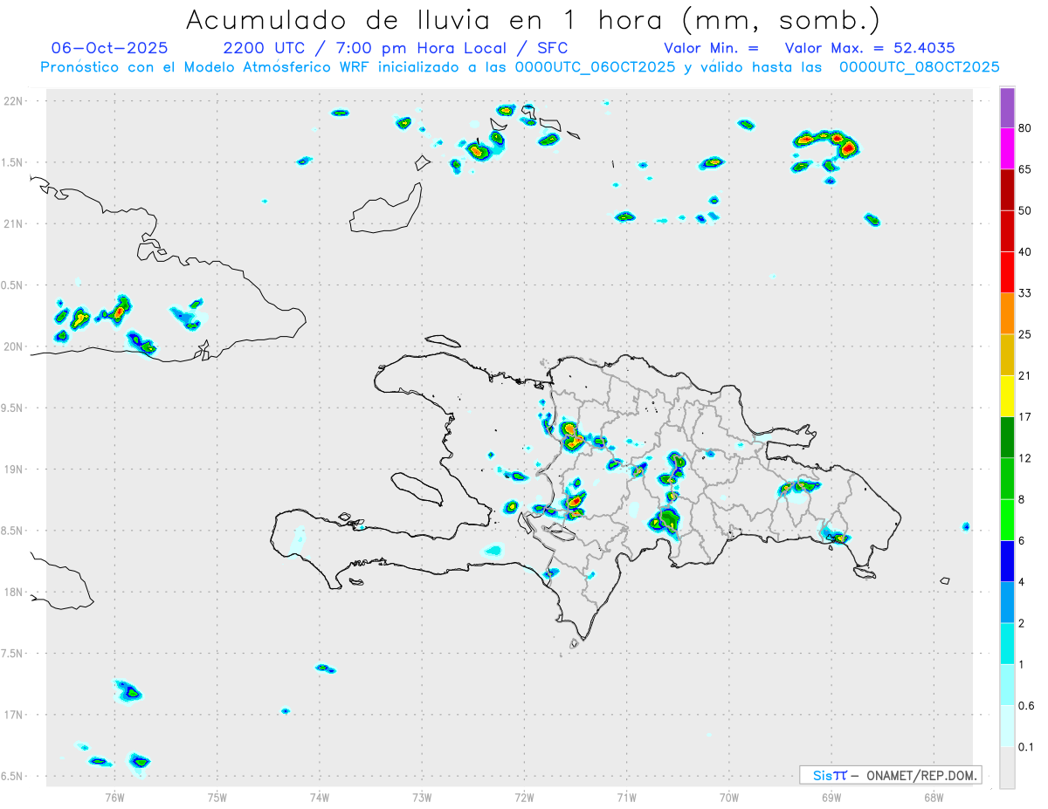Click the dark red legend band between 50 and 65
This screenshot has height=809, width=1048.
tap(1007, 189)
